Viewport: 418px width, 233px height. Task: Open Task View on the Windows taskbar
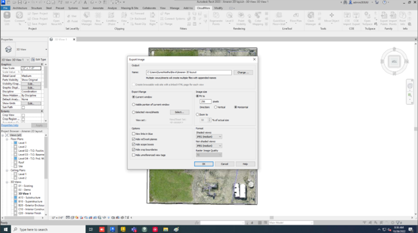tap(91, 229)
